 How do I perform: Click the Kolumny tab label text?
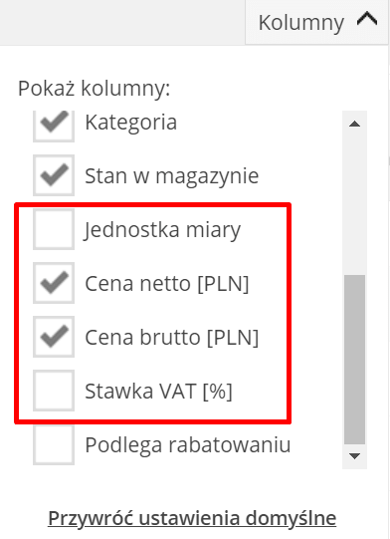click(x=301, y=23)
